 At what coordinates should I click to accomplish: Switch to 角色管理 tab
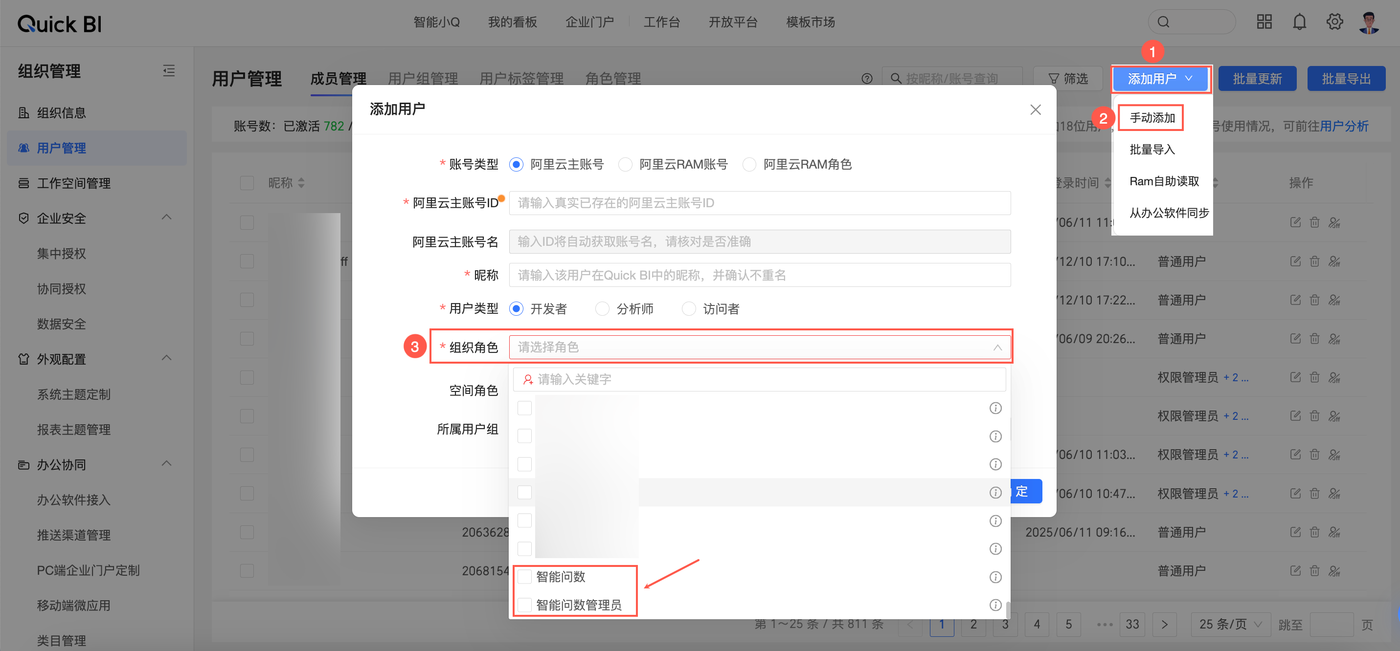pos(612,79)
